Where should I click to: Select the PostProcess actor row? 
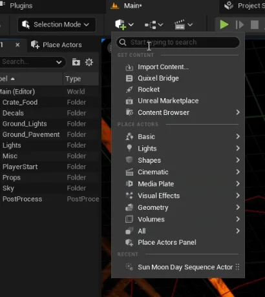pyautogui.click(x=50, y=199)
